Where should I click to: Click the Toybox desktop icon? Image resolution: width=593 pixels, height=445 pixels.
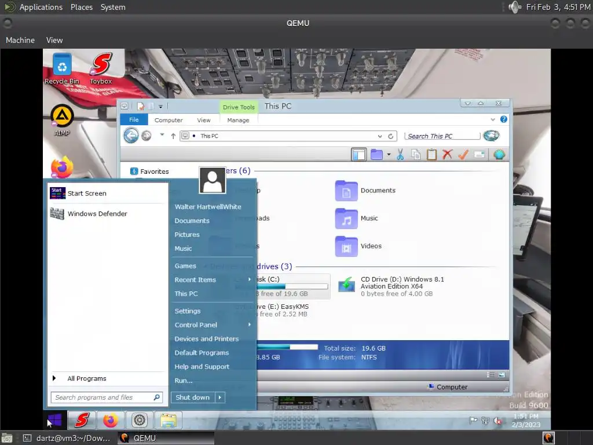coord(101,69)
